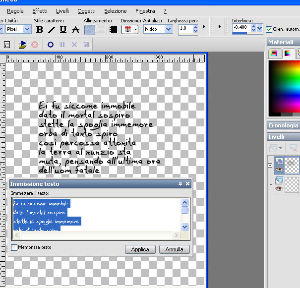Center-align the text

[x=101, y=30]
